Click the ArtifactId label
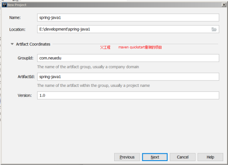The width and height of the screenshot is (228, 165). pyautogui.click(x=26, y=77)
